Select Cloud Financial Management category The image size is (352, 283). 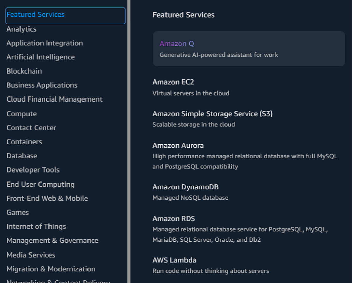pyautogui.click(x=55, y=99)
